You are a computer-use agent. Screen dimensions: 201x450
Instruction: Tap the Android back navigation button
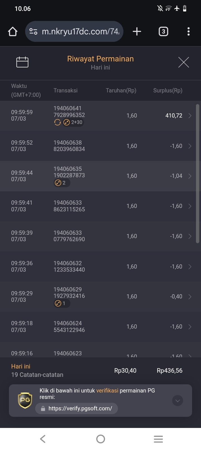[x=43, y=439]
